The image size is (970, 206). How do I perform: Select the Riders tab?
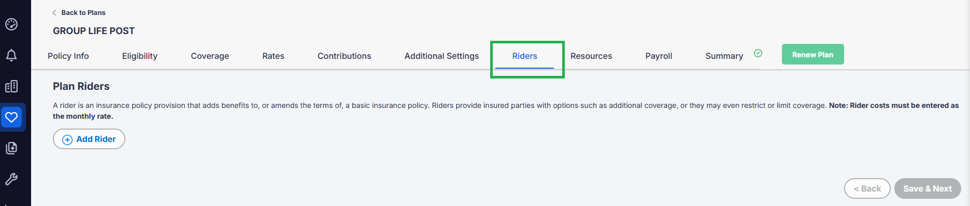525,56
